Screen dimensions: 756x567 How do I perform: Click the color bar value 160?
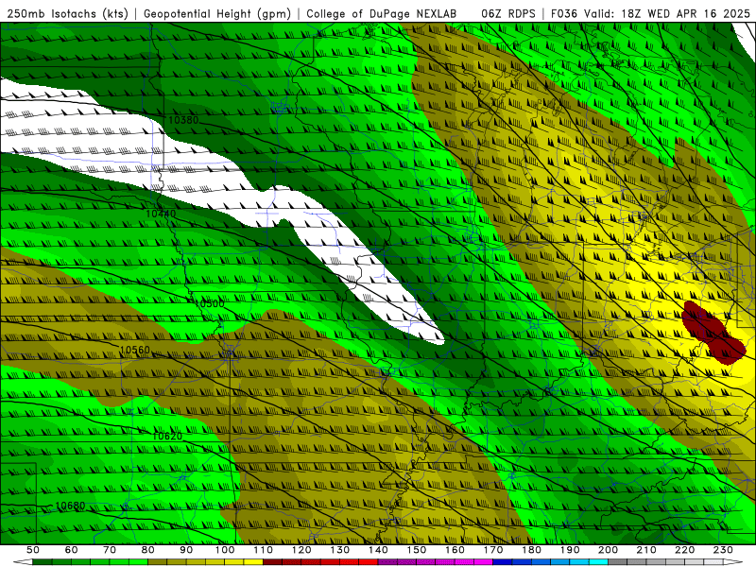[x=455, y=550]
